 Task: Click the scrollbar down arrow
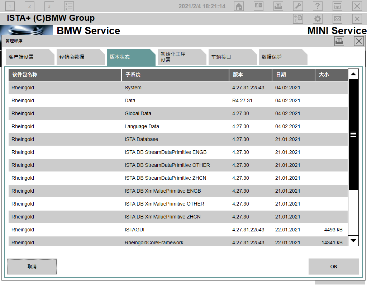click(x=353, y=241)
